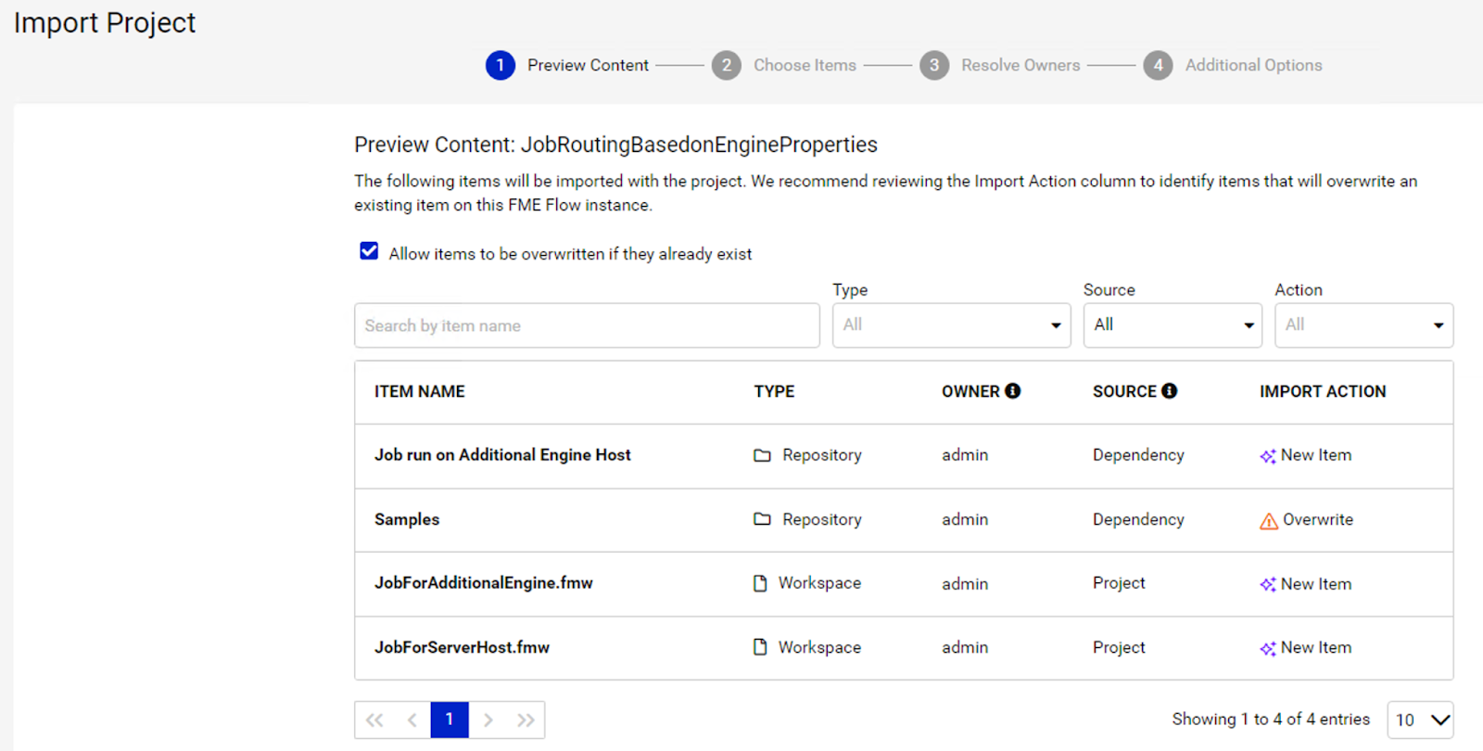Uncheck Allow items to be overwritten checkbox
1483x751 pixels.
[x=369, y=251]
